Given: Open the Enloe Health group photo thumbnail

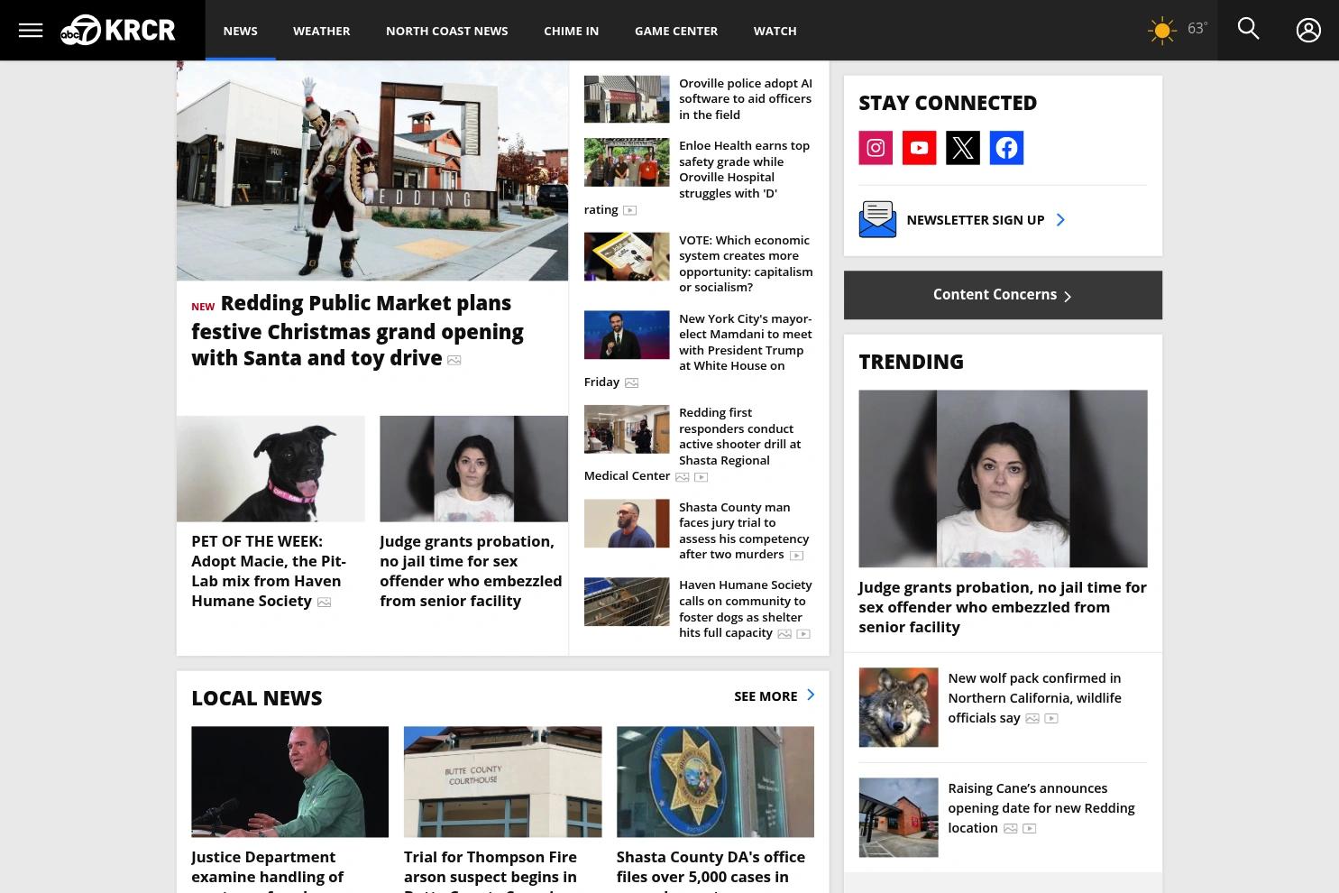Looking at the screenshot, I should 627,161.
